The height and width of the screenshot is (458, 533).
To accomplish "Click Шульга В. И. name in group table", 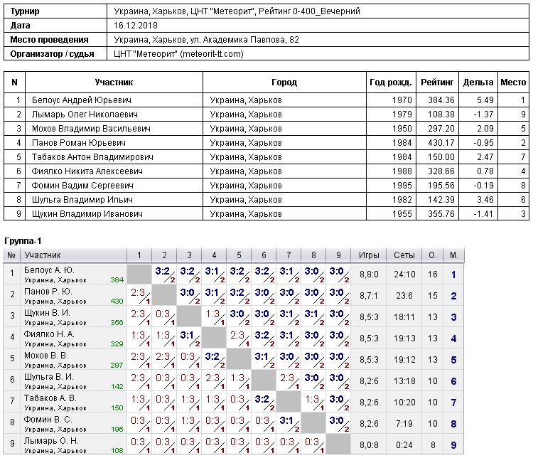I will 49,377.
